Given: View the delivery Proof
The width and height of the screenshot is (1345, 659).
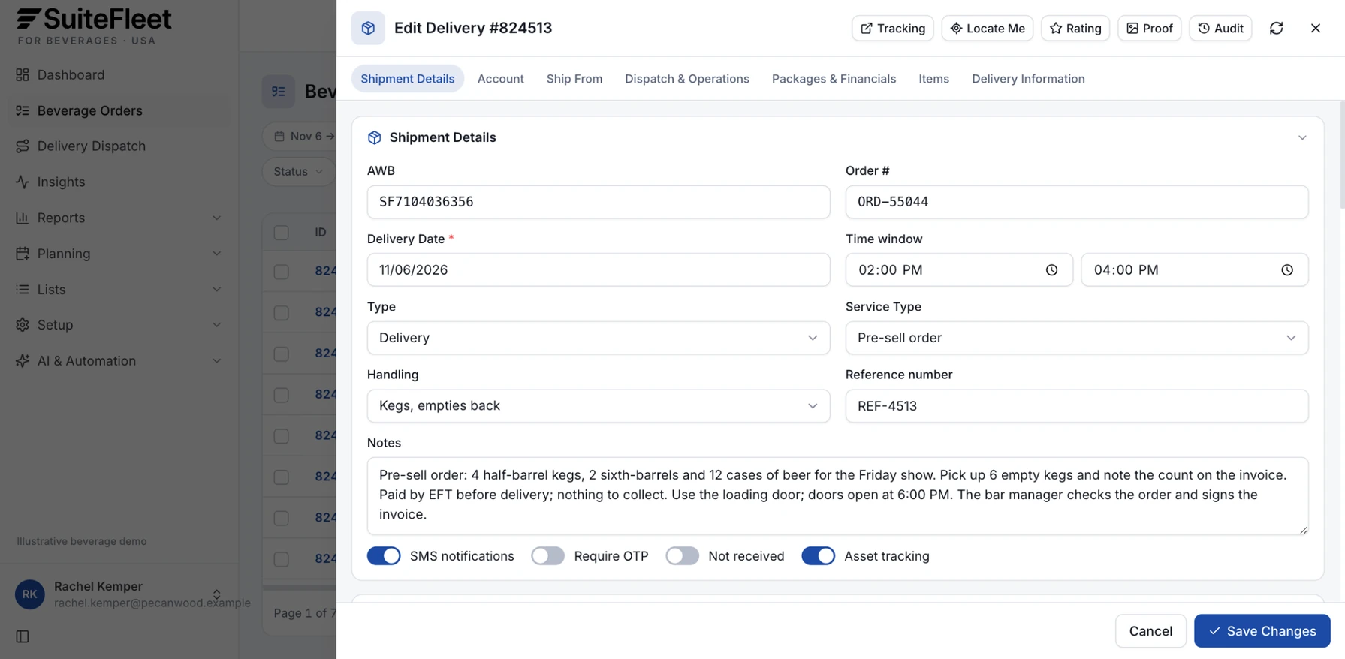Looking at the screenshot, I should (x=1149, y=28).
